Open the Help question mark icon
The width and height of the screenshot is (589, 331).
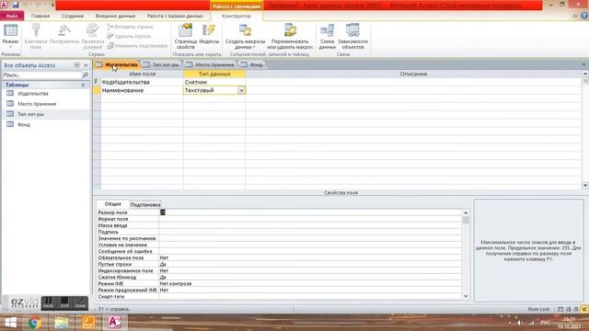pos(584,16)
